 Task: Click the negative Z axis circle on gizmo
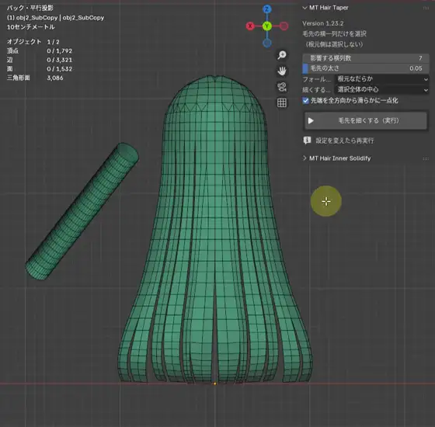[x=267, y=43]
